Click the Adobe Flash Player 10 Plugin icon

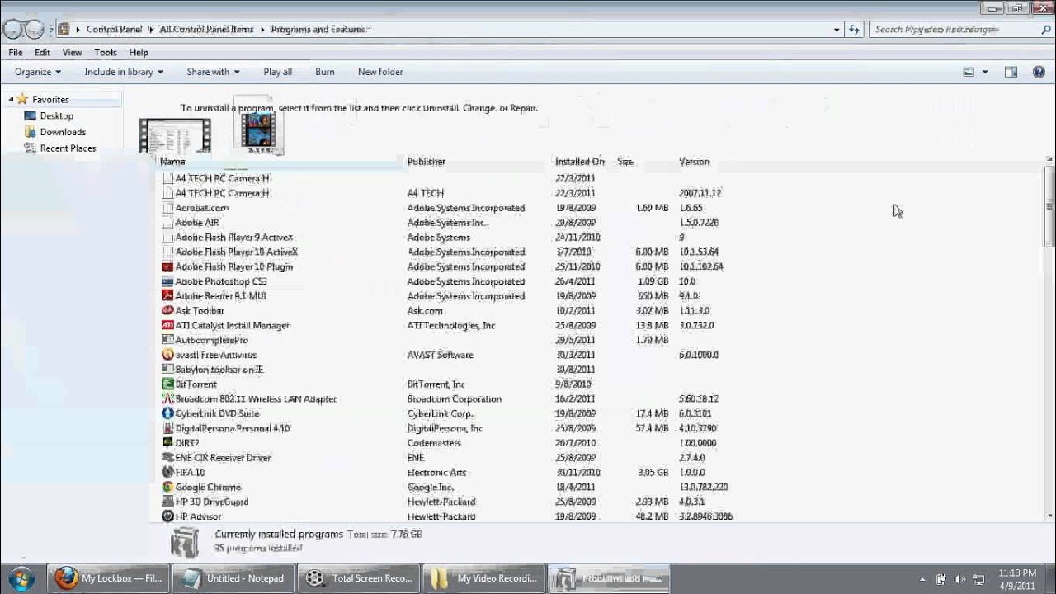167,266
